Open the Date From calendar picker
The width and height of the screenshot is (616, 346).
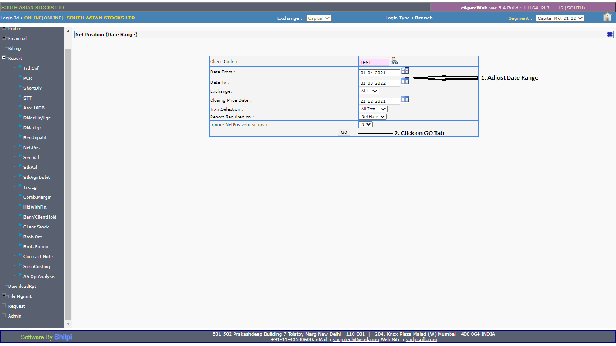[x=405, y=71]
